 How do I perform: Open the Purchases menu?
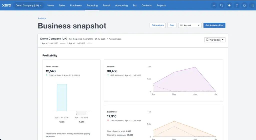(76, 5)
